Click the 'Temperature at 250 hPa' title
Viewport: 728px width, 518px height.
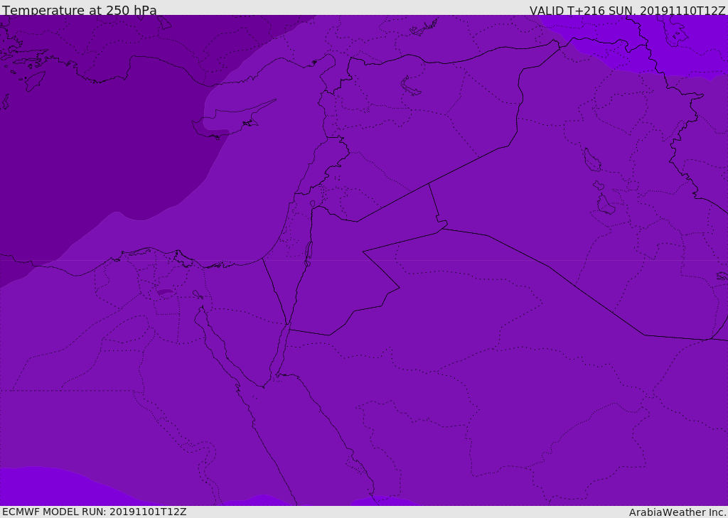click(80, 10)
